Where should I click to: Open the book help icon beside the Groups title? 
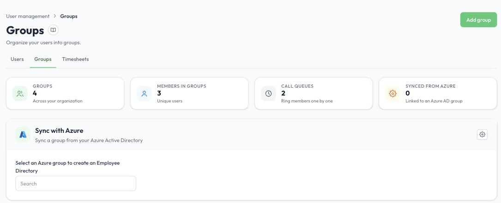pos(53,30)
